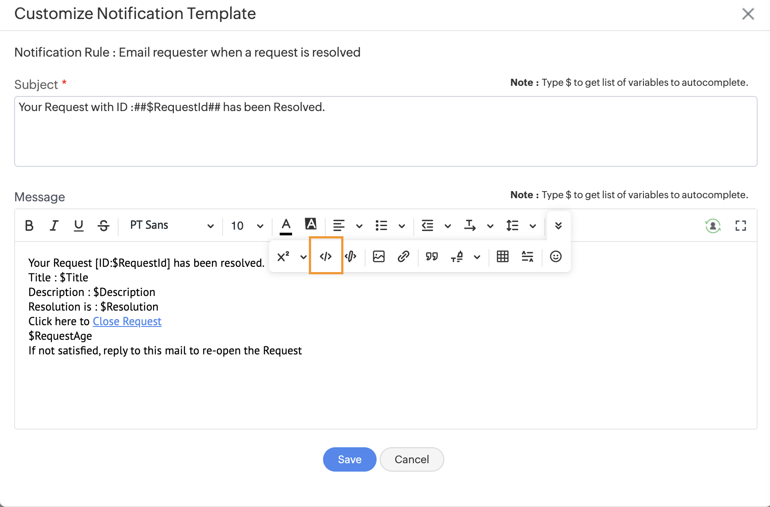Click the $RequestAge line in message body
770x507 pixels.
(x=60, y=336)
